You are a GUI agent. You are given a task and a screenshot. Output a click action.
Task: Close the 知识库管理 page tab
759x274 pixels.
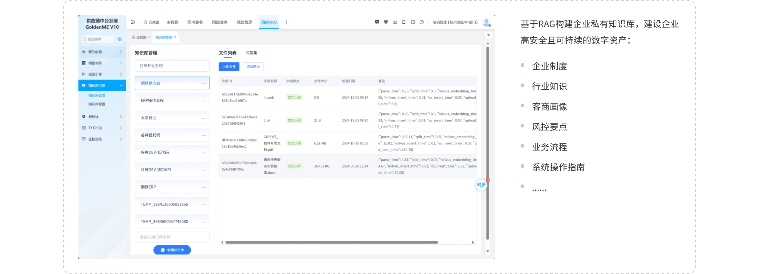click(x=175, y=37)
